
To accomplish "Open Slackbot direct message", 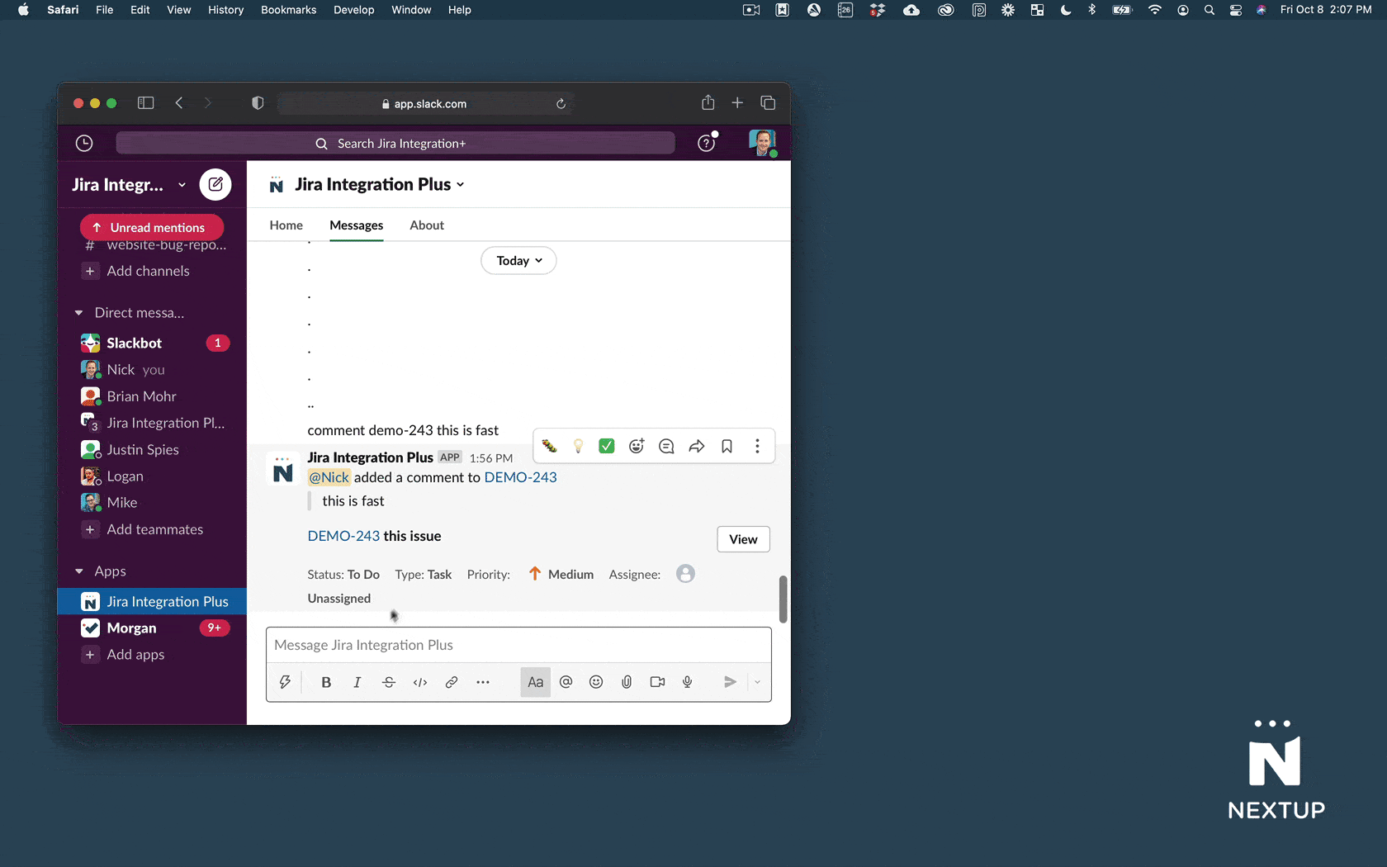I will coord(152,343).
